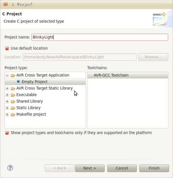Click the Static Library folder icon
Viewport: 173px width, 178px height.
click(13, 108)
